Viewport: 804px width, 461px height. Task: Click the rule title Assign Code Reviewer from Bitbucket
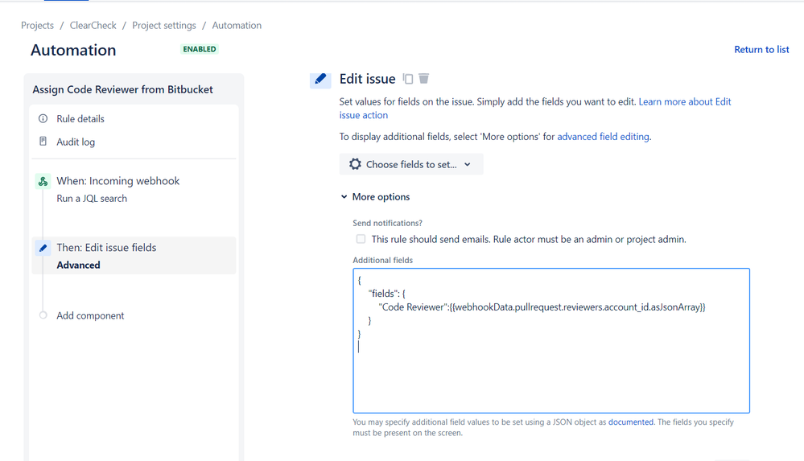(122, 89)
